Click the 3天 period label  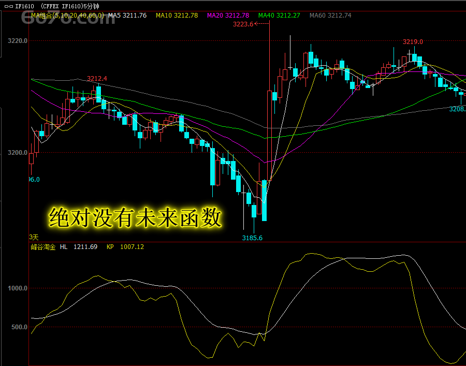coord(34,238)
